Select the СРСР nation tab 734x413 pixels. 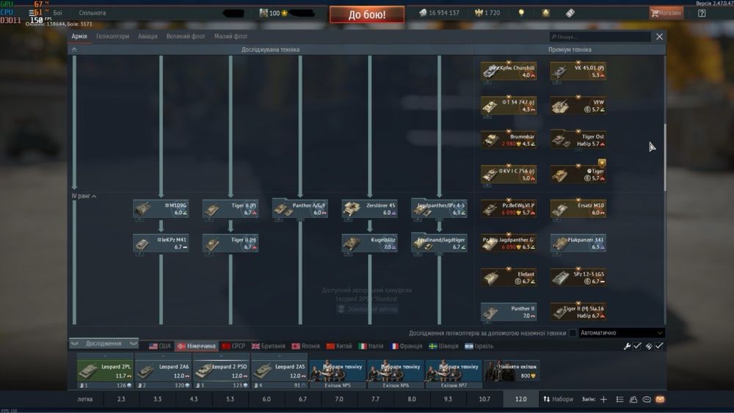[233, 346]
